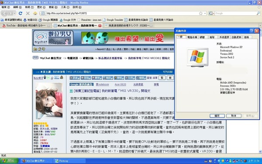Click the folder icon in forum navigation bar
This screenshot has width=262, height=164.
(35, 49)
